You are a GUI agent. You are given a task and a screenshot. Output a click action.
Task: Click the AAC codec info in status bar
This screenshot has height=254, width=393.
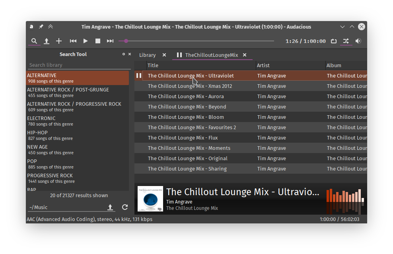point(89,219)
